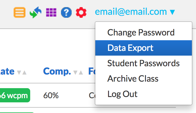The width and height of the screenshot is (196, 113).
Task: Open the red gear settings icon
Action: pos(81,12)
